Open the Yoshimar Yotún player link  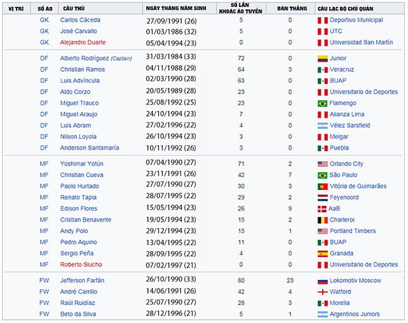pos(81,164)
